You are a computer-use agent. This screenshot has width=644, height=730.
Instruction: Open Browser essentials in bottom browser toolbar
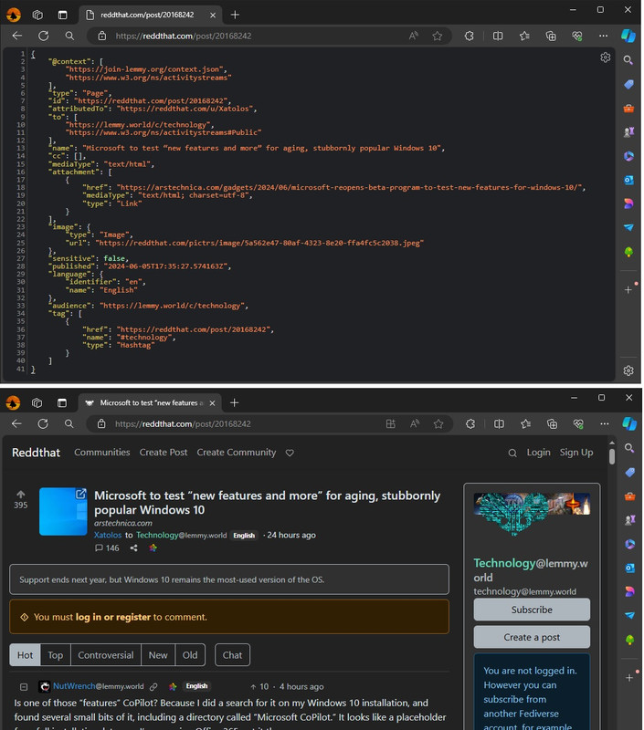pos(578,423)
